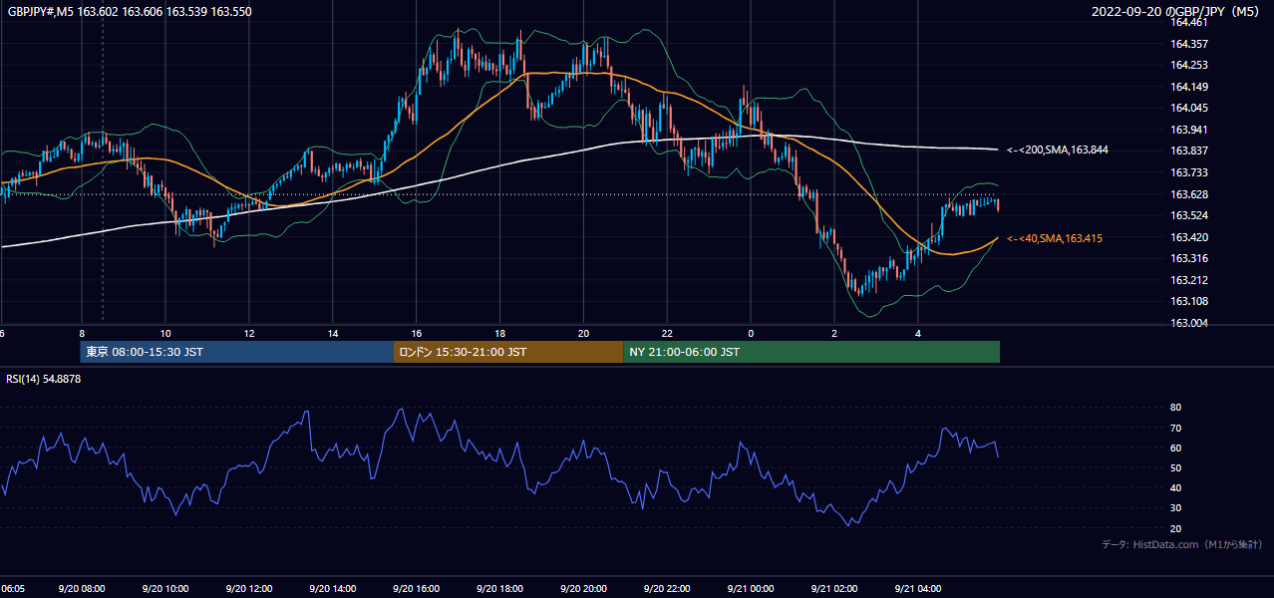Click the NY 21:00-06:00 JST session bar
The image size is (1274, 598).
point(811,352)
